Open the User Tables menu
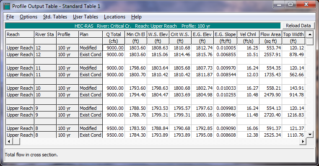This screenshot has width=319, height=166. (86, 17)
